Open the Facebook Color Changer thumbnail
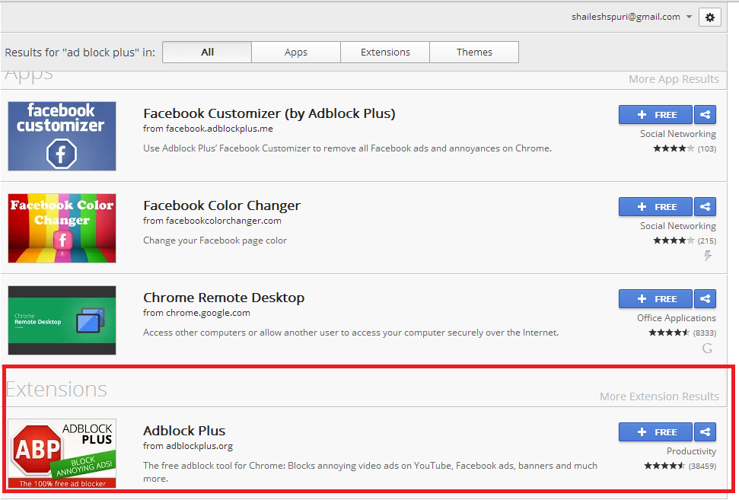 62,228
